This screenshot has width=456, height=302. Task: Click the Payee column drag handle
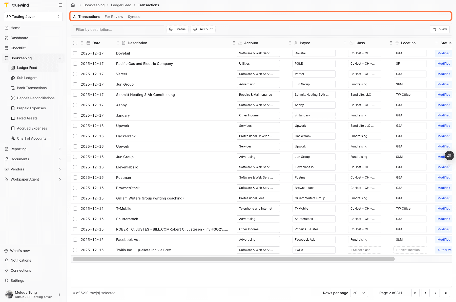point(290,43)
